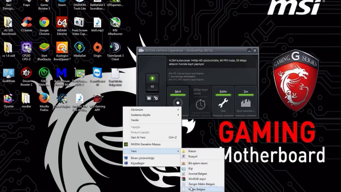Open Ekran çözünürlüğü menu entry
Screen dimensions: 341x192
click(x=152, y=158)
